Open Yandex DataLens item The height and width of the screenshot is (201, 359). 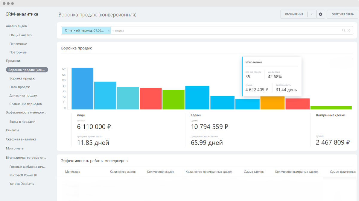coord(22,184)
